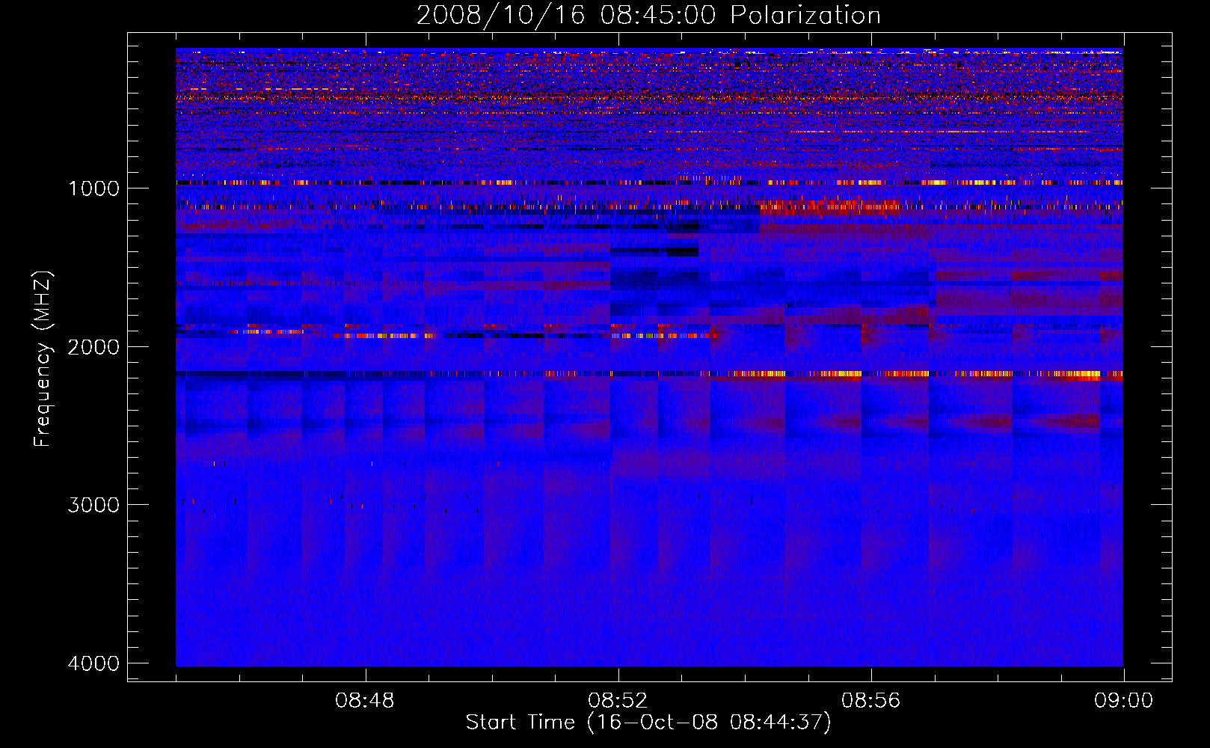Click the 1000 frequency tick label

tap(94, 188)
